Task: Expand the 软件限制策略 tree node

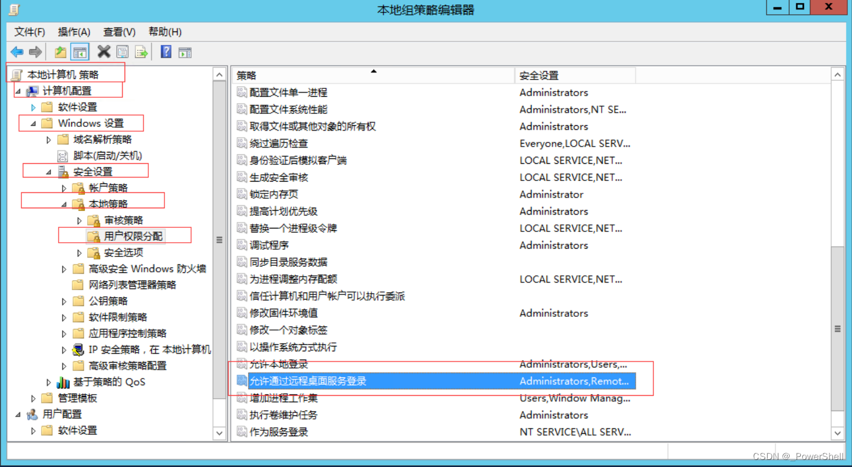Action: [64, 317]
